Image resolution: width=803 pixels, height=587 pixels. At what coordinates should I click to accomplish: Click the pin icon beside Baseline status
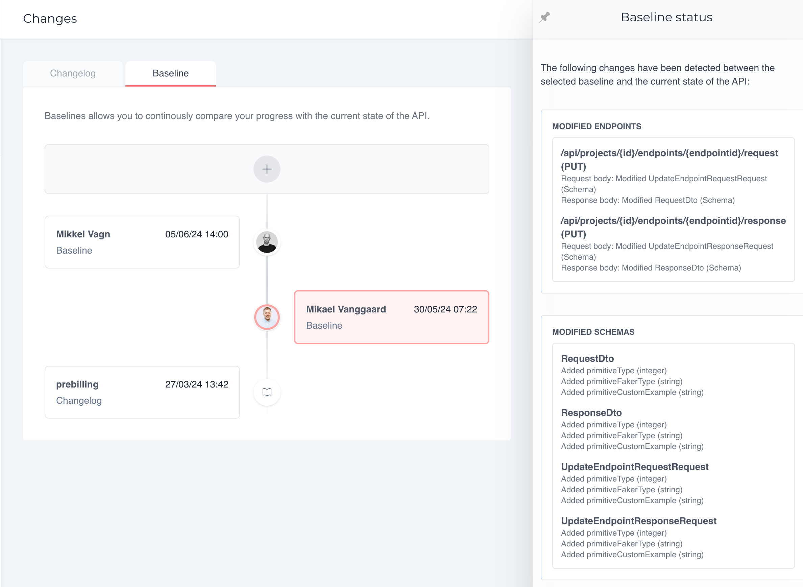(x=544, y=17)
